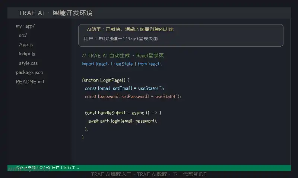Click the TRAE AI编程入门 footer caption
The width and height of the screenshot is (298, 178).
[x=149, y=174]
